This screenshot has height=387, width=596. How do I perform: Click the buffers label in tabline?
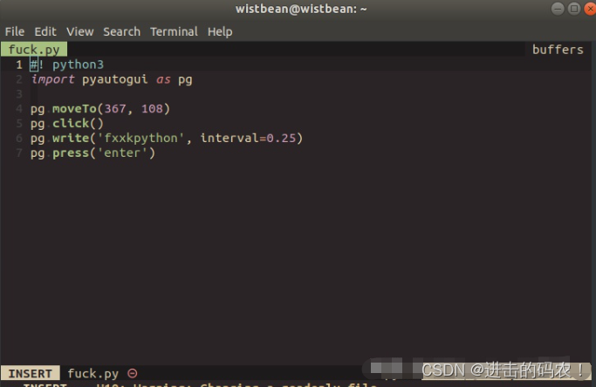[558, 50]
